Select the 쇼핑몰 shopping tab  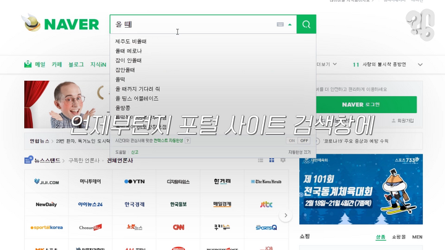[399, 237]
